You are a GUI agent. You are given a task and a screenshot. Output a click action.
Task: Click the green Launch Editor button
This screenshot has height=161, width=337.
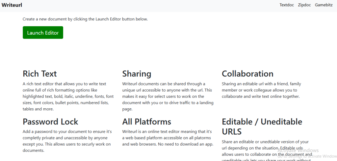[x=43, y=33]
